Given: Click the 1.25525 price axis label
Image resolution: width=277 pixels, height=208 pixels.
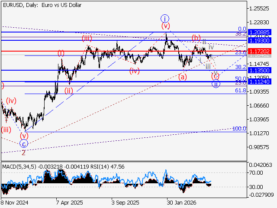Looking at the screenshot, I should click(x=259, y=9).
